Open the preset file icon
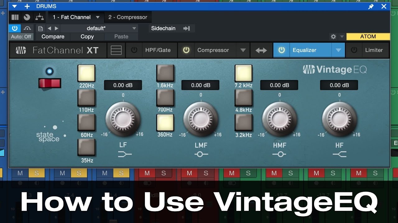The width and height of the screenshot is (398, 223). click(40, 28)
